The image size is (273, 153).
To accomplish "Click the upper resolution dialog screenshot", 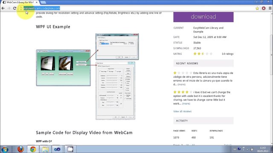I will coord(117,47).
